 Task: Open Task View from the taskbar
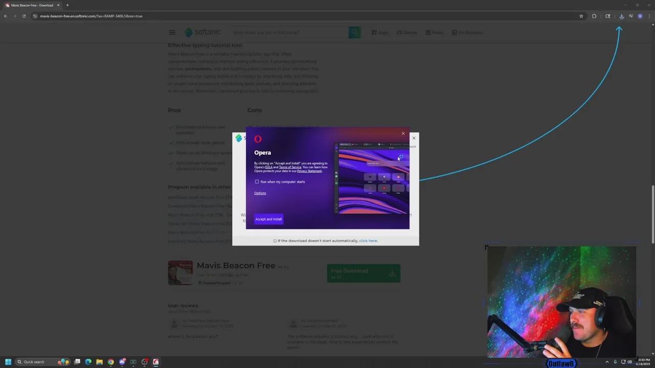coord(77,362)
